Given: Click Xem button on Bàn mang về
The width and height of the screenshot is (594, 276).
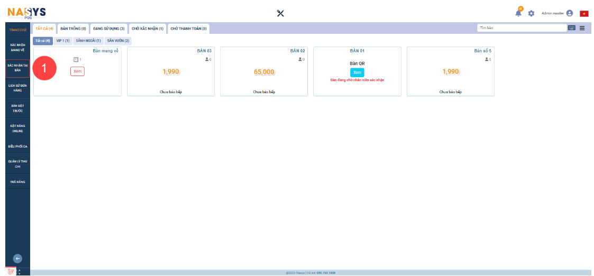Looking at the screenshot, I should (x=77, y=71).
